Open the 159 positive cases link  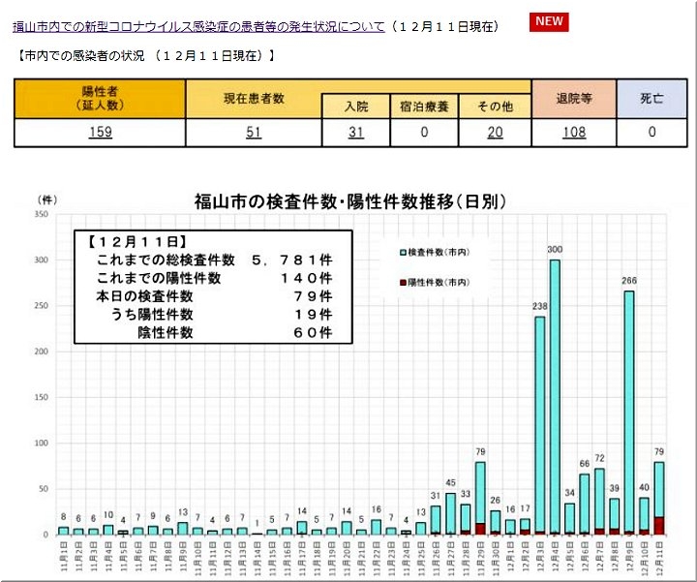pyautogui.click(x=100, y=133)
